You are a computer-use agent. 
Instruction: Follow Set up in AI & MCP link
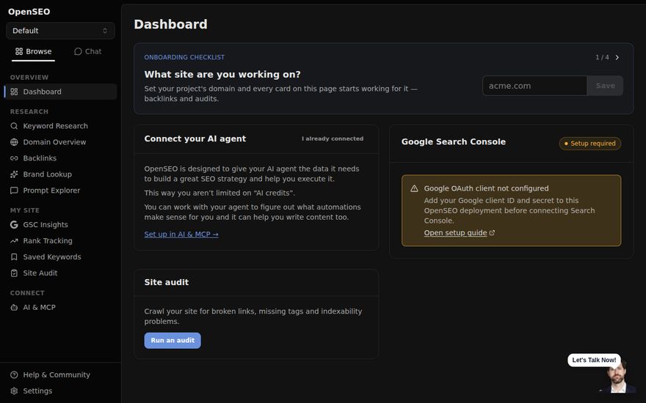click(x=181, y=234)
